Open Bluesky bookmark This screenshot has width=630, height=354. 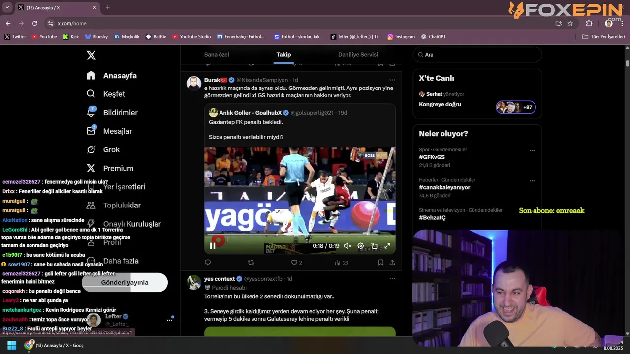(96, 37)
